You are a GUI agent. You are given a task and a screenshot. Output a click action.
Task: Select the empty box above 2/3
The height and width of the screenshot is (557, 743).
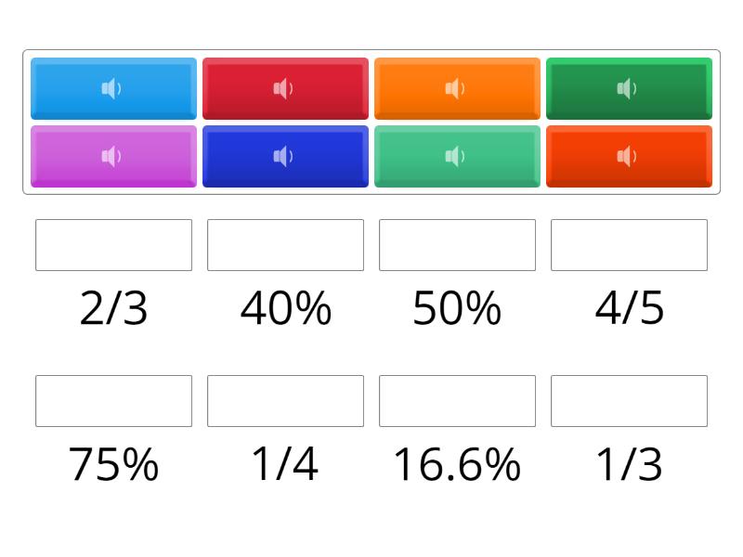point(113,245)
